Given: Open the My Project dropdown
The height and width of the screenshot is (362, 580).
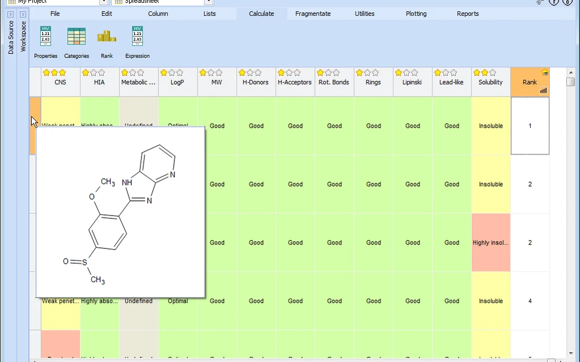Looking at the screenshot, I should click(104, 2).
